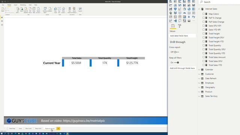Open the Fields well pane icon
This screenshot has height=135, width=240.
point(173,26)
